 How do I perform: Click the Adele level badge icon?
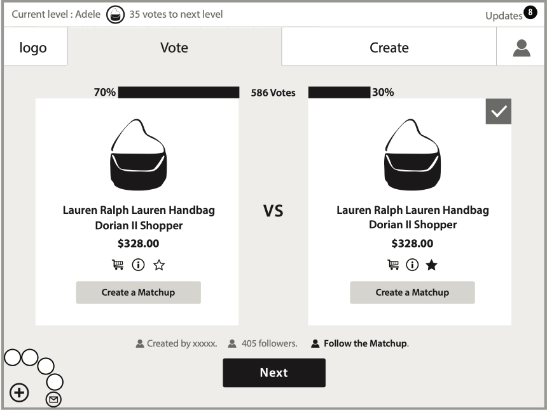coord(114,15)
